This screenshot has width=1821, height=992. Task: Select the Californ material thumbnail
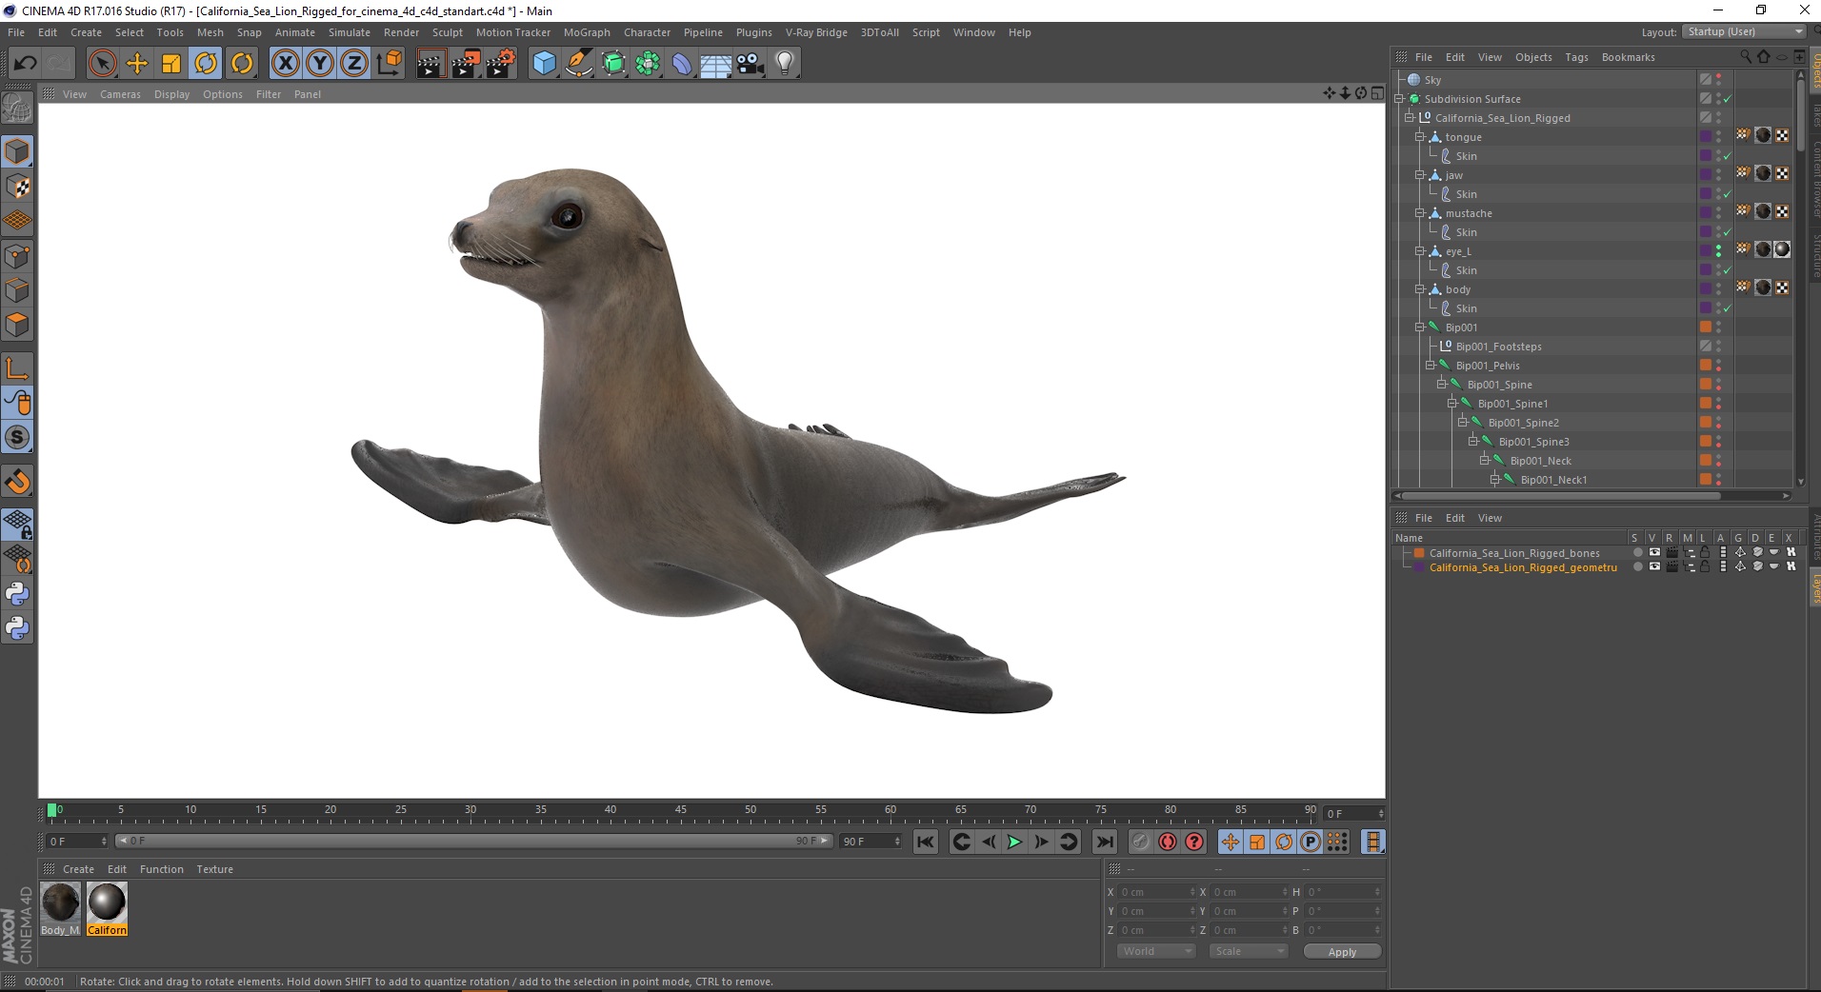107,908
